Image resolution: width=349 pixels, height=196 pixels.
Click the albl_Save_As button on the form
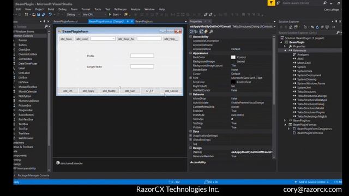126,39
